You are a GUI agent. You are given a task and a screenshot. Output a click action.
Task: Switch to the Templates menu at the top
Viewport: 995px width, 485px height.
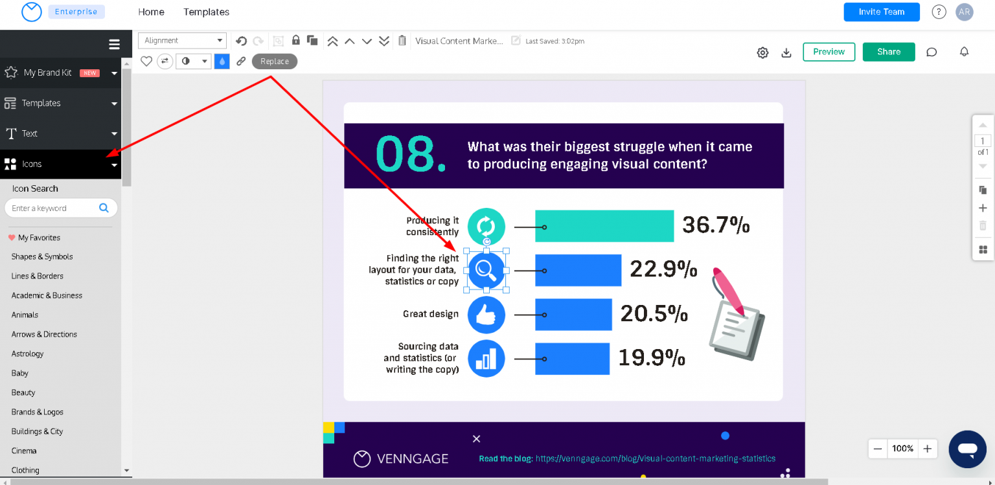(206, 12)
